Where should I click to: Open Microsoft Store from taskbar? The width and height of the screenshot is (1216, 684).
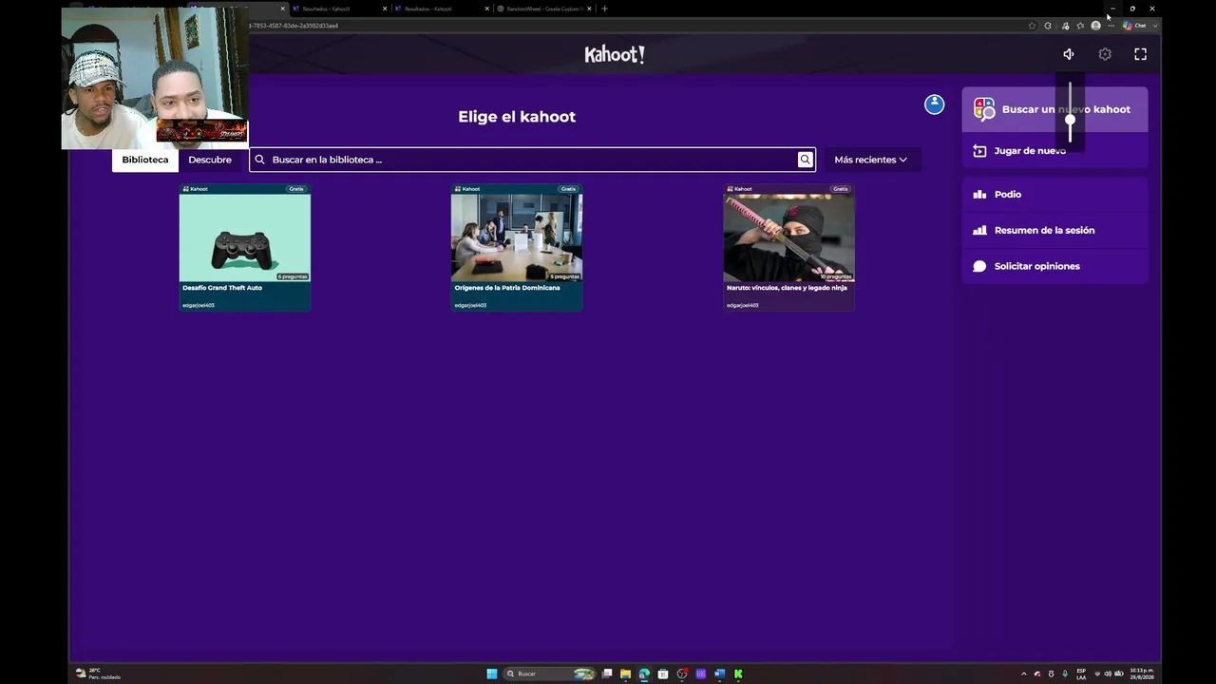pyautogui.click(x=663, y=674)
